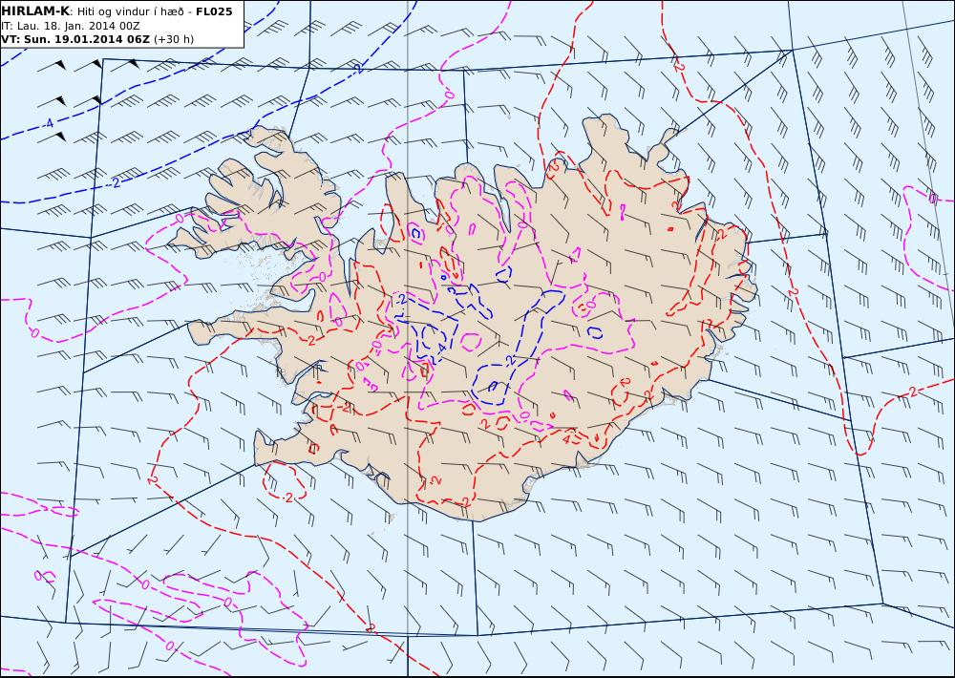Click the "Hiti og vindur í hæð" description
The image size is (955, 678).
tap(131, 12)
